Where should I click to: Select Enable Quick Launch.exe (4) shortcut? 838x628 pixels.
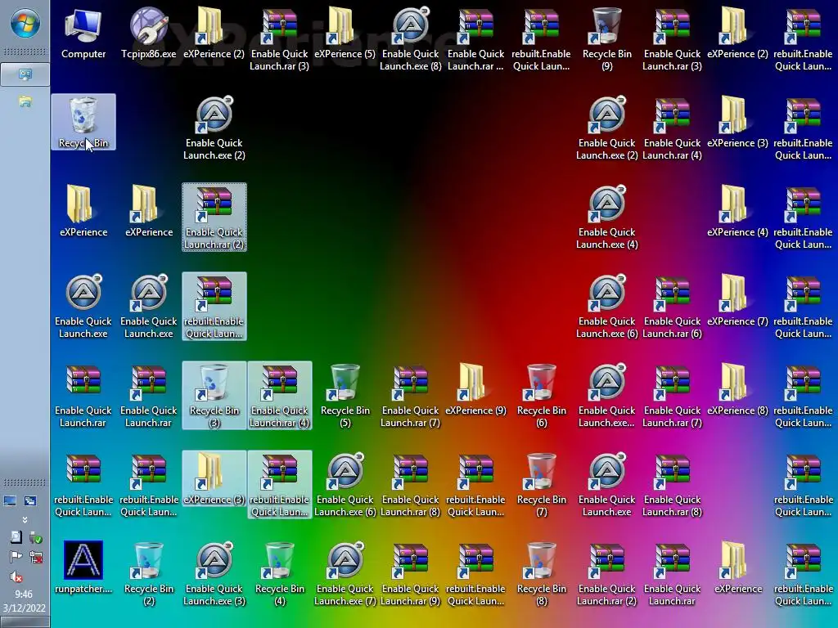606,217
